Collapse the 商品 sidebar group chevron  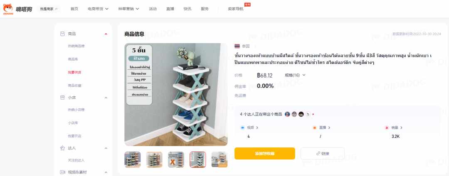tap(106, 34)
